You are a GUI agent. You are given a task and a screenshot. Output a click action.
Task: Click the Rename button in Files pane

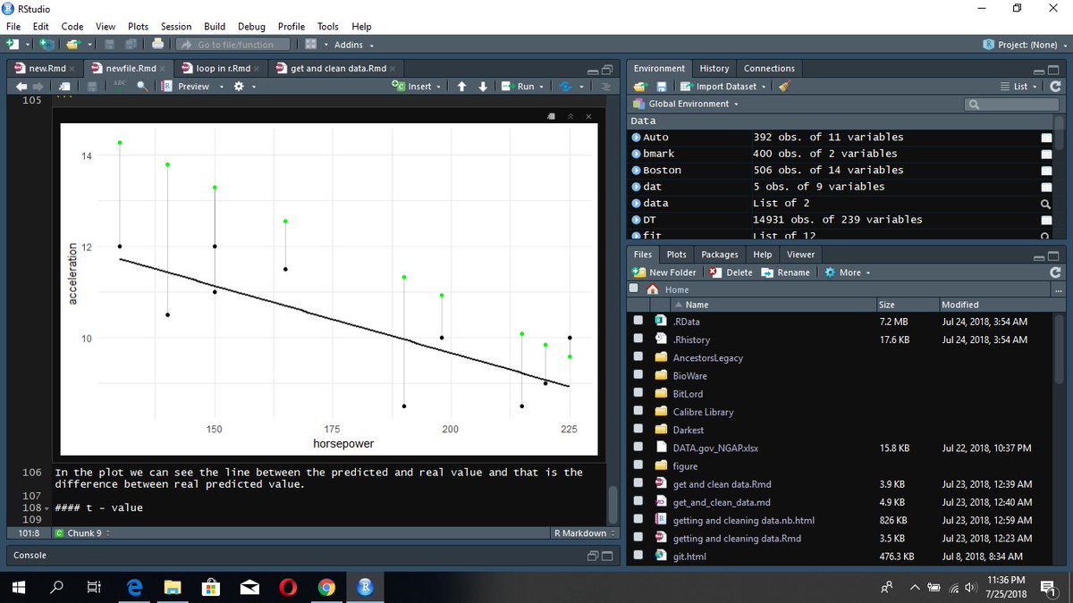point(785,272)
